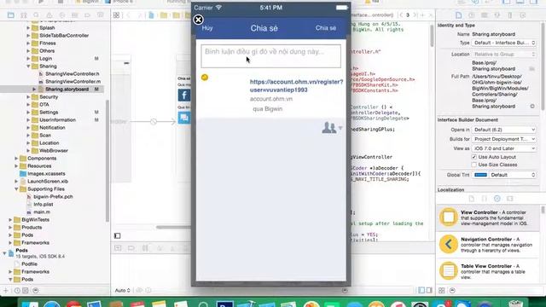Switch the Object library to grid view
Screen dimensions: 546x307
click(442, 290)
